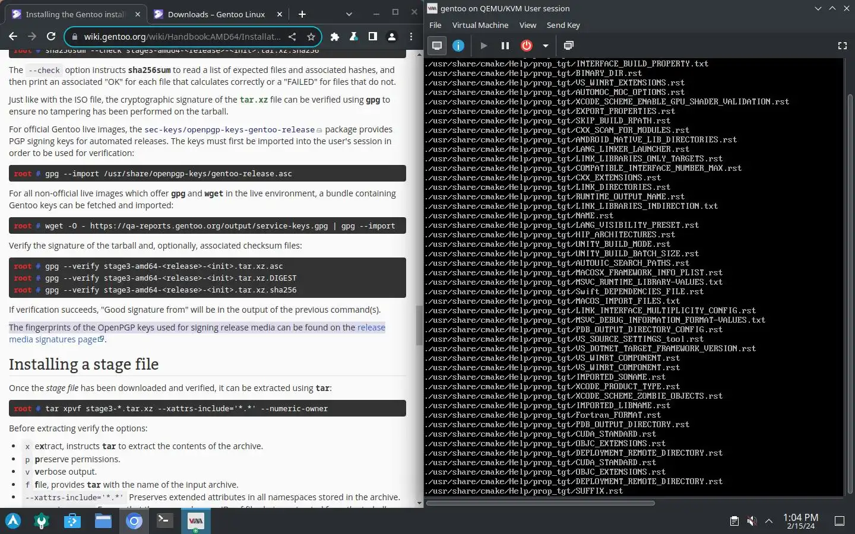Open the software store taskbar icon
Viewport: 855px width, 534px height.
point(72,521)
